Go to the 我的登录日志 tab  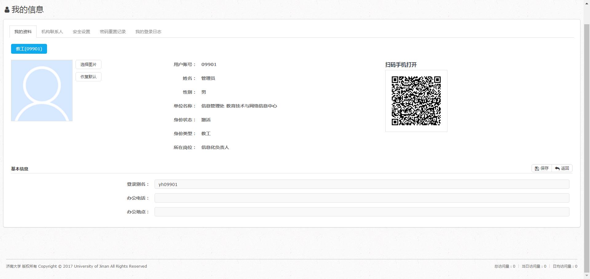(x=148, y=32)
